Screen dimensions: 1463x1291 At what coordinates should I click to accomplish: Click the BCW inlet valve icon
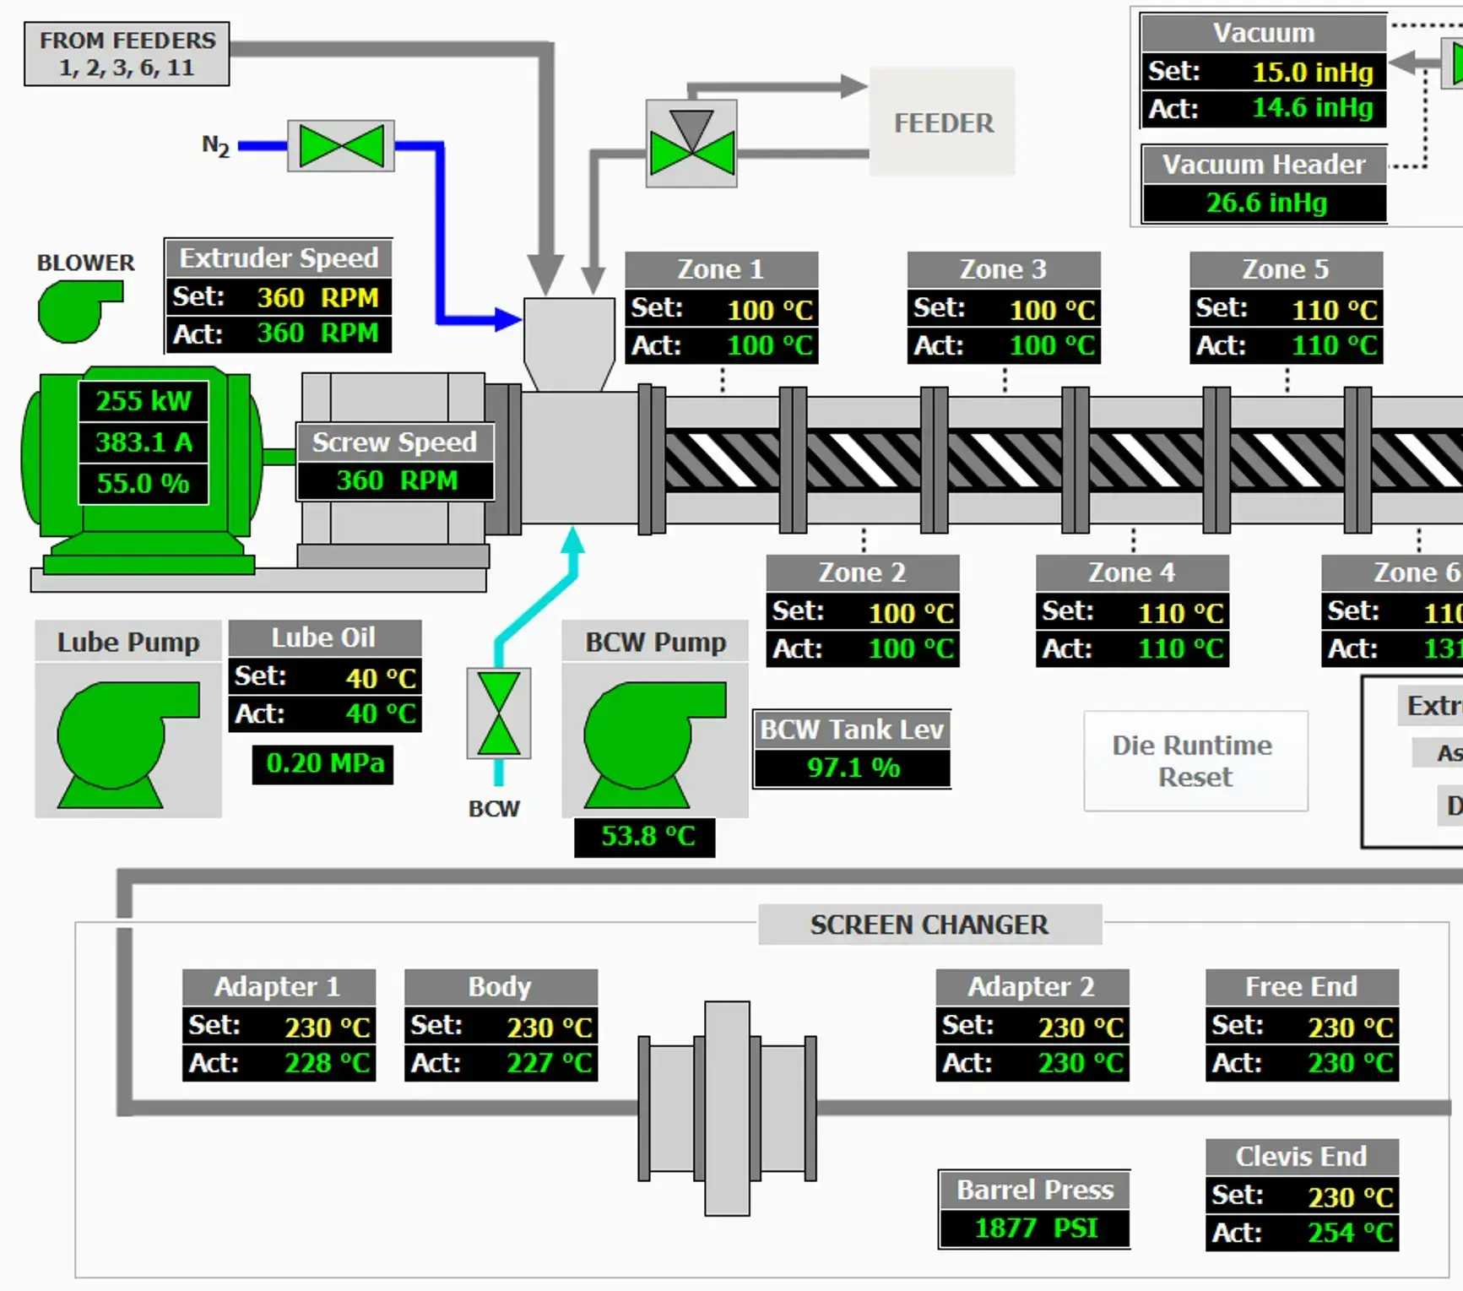[499, 713]
